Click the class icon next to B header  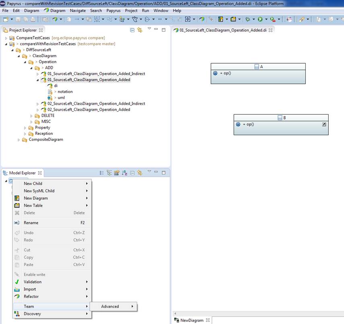tap(280, 118)
